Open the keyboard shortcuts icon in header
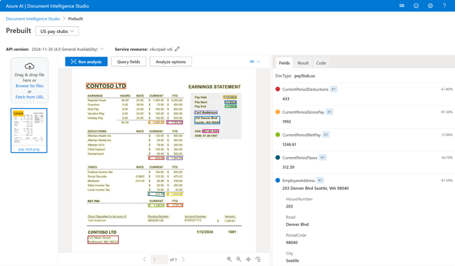This screenshot has height=266, width=455. (402, 6)
